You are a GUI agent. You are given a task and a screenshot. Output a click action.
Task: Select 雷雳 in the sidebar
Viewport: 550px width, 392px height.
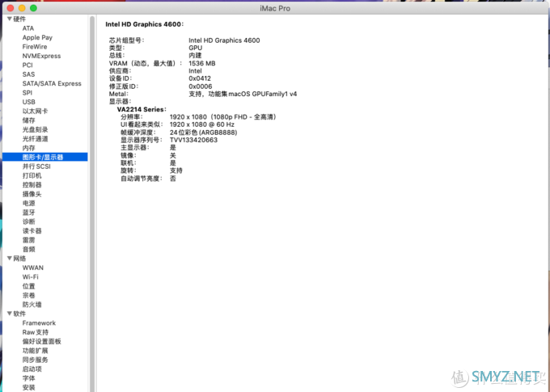(29, 240)
